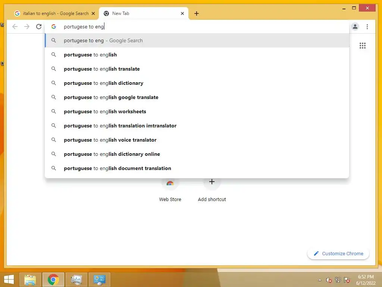Viewport: 382px width, 287px height.
Task: Choose 'portuguese to english translation imtranslator'
Action: pos(197,126)
